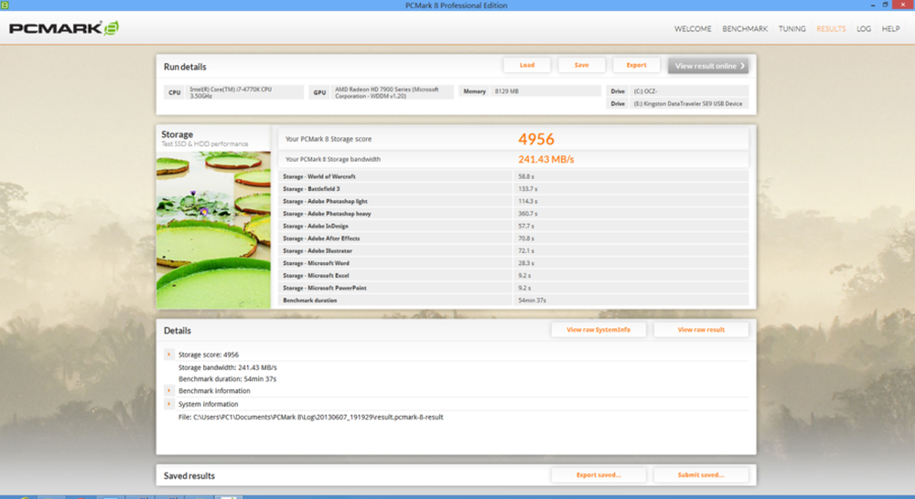Viewport: 915px width, 499px height.
Task: Click the Kingston DataTraveler SE9 drive entry
Action: point(677,104)
